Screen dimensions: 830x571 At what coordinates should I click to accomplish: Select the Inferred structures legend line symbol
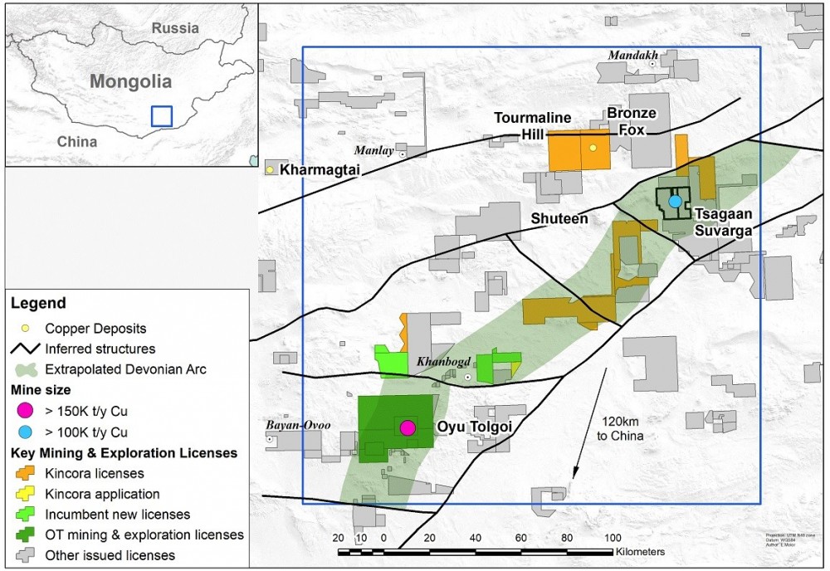click(x=25, y=349)
